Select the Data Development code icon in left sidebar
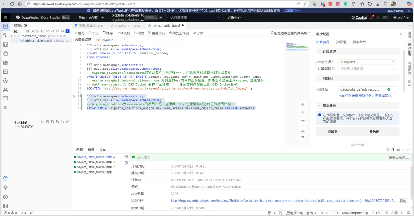Image resolution: width=414 pixels, height=216 pixels. [x=5, y=26]
